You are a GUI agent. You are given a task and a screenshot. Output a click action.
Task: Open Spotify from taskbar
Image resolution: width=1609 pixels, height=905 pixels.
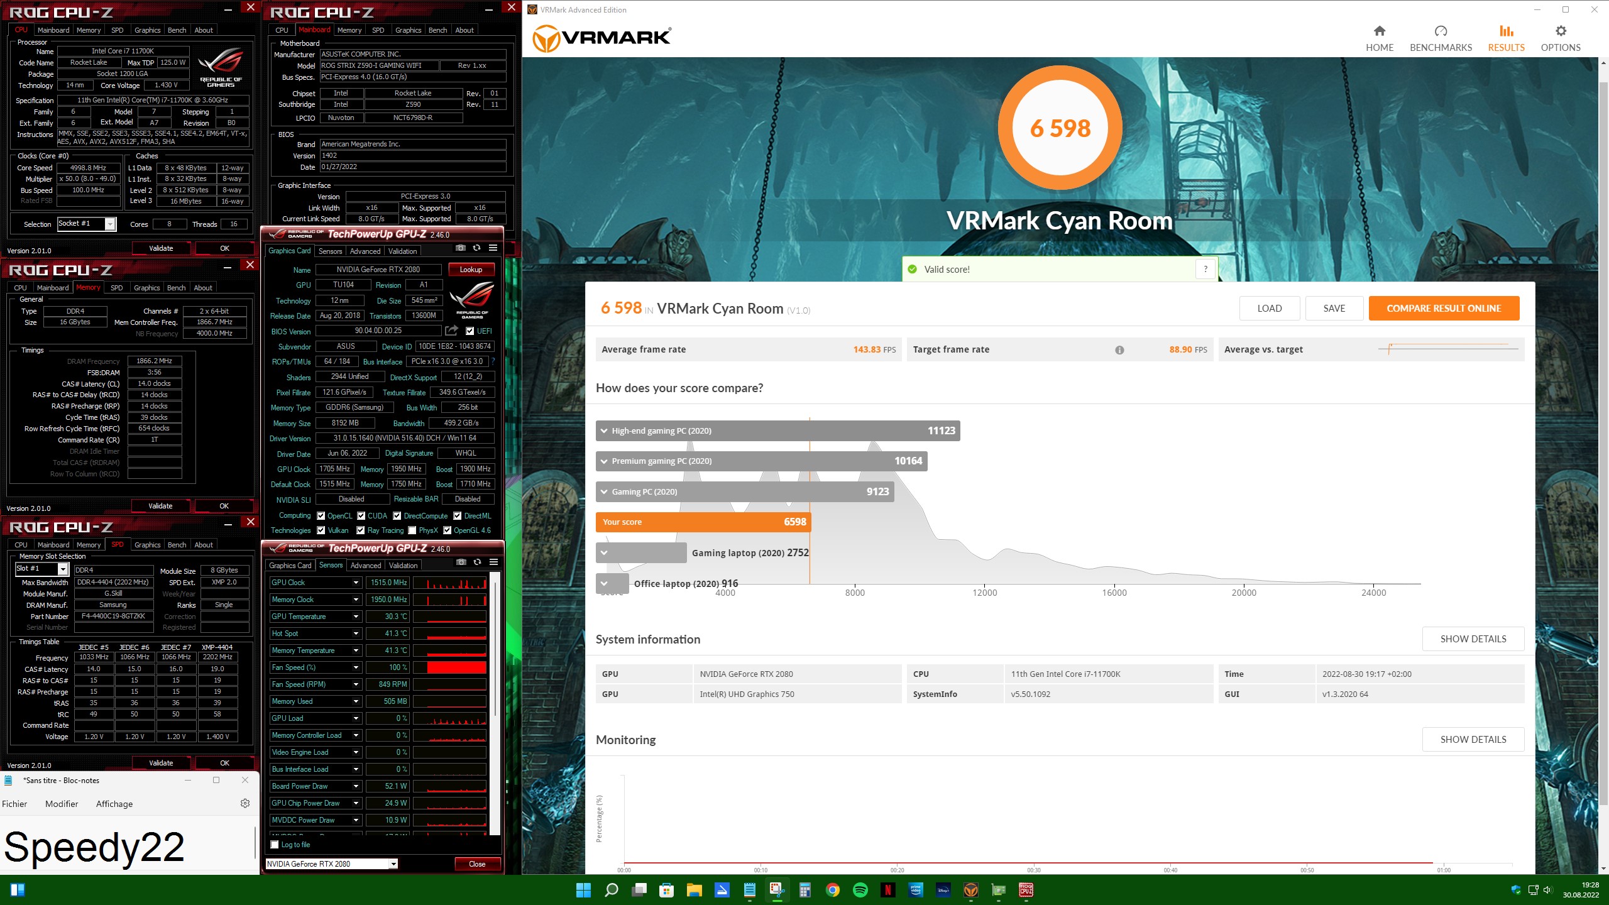pyautogui.click(x=860, y=890)
